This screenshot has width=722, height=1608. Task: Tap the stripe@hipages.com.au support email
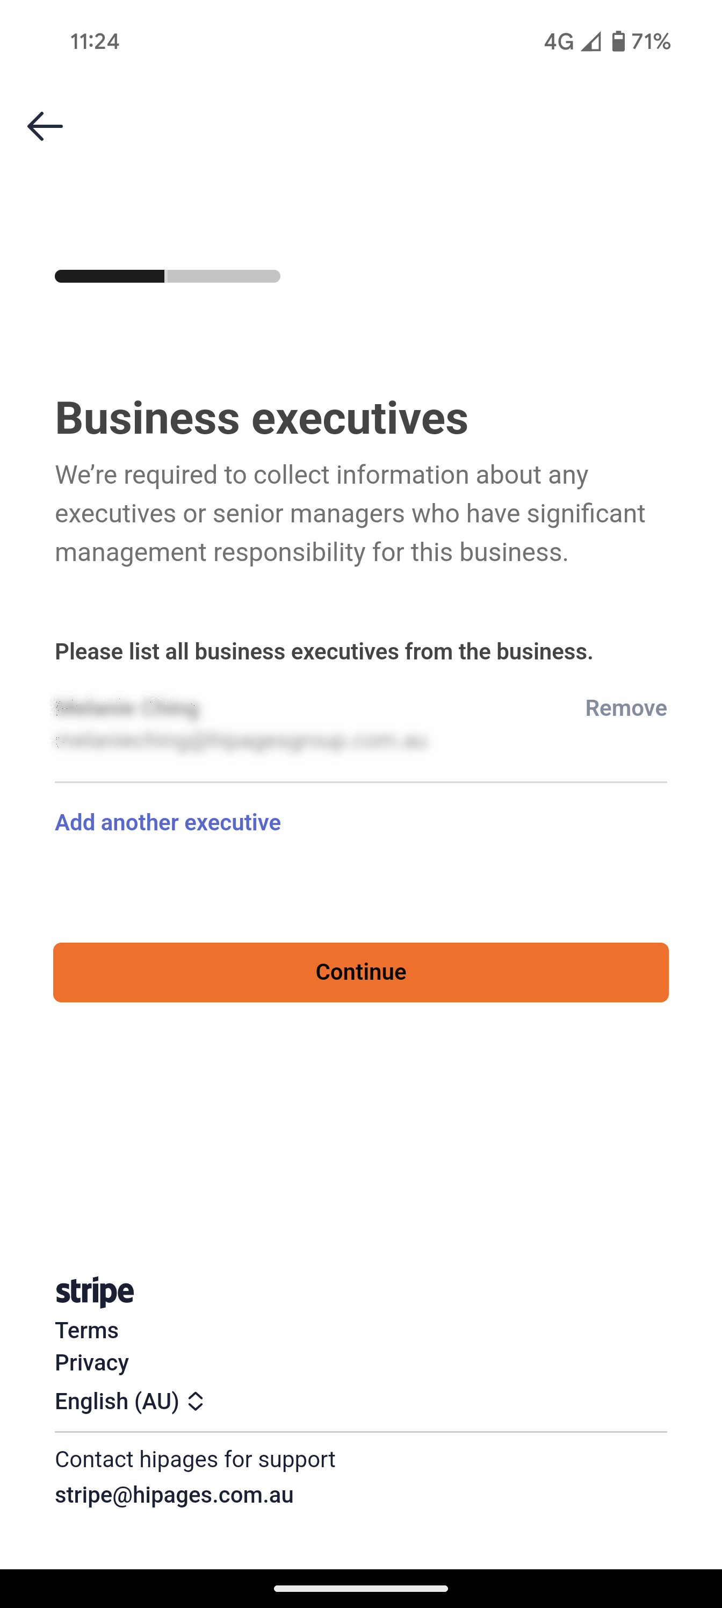[x=174, y=1495]
